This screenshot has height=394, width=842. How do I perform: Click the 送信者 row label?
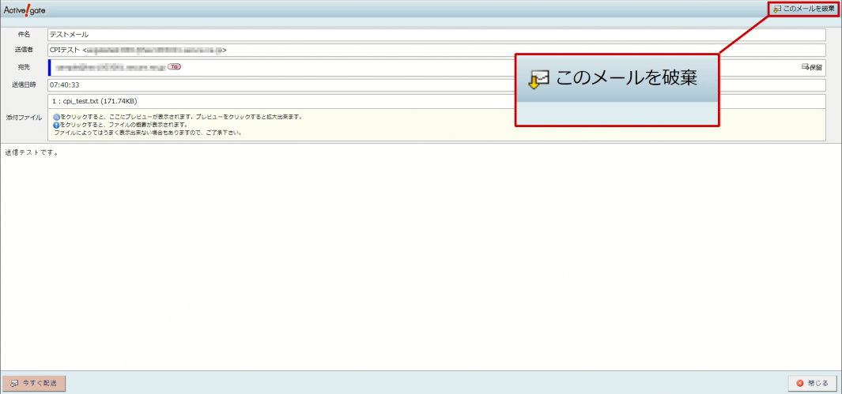click(23, 51)
